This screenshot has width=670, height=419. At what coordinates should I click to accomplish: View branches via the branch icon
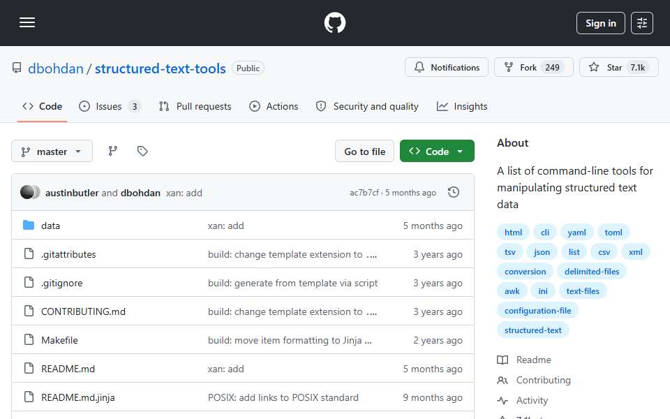click(x=113, y=151)
